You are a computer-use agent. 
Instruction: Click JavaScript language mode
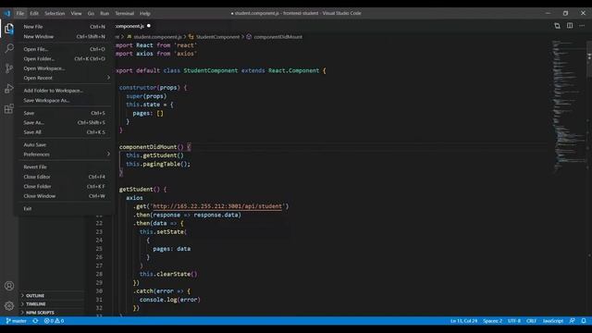(553, 321)
